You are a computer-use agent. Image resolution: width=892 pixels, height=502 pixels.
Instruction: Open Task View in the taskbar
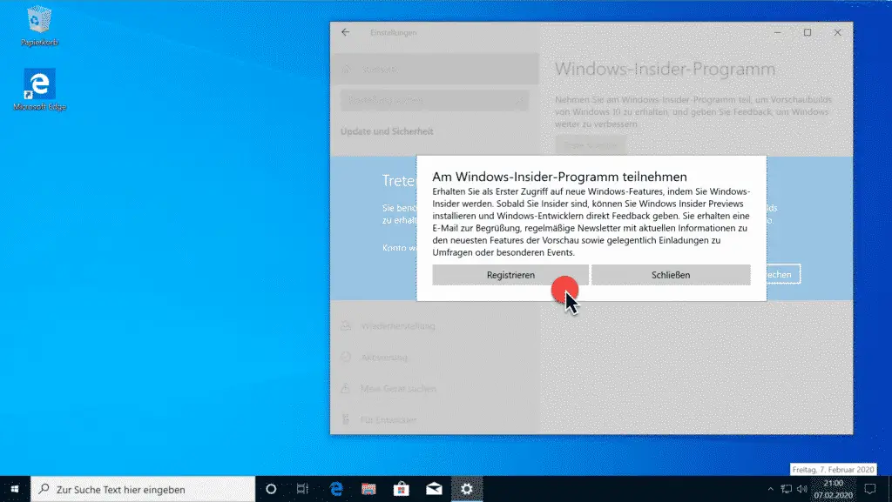click(302, 489)
